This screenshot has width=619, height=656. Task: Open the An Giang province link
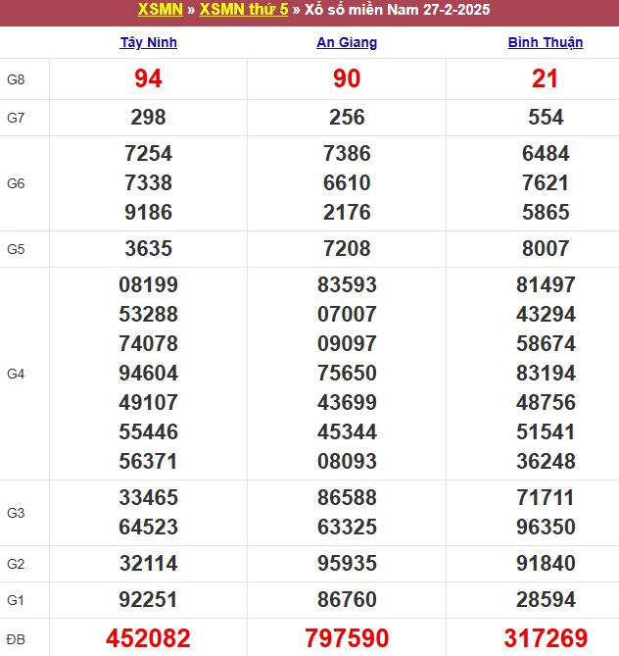point(347,42)
